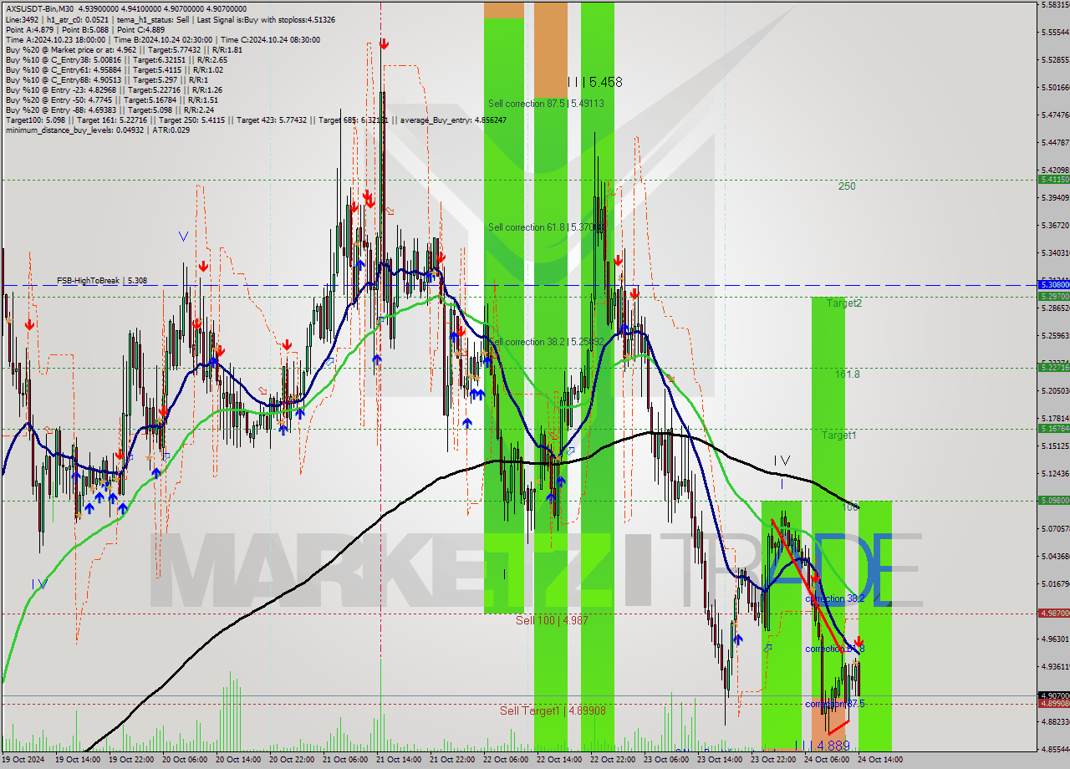
Task: Click the 'I I | 5.458' wave label
Action: click(594, 82)
